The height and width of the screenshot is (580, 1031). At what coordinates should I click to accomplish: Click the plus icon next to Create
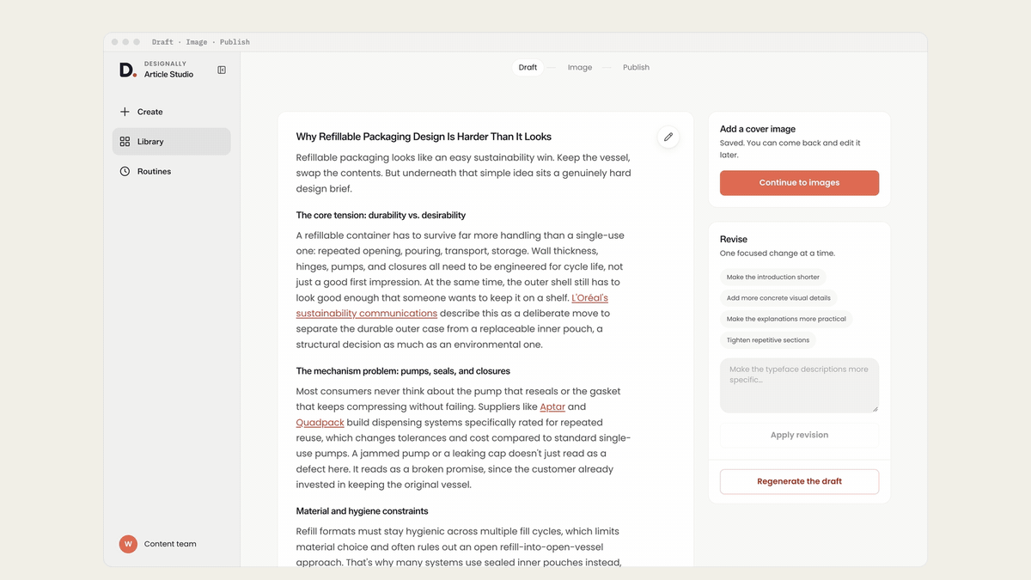pyautogui.click(x=125, y=112)
